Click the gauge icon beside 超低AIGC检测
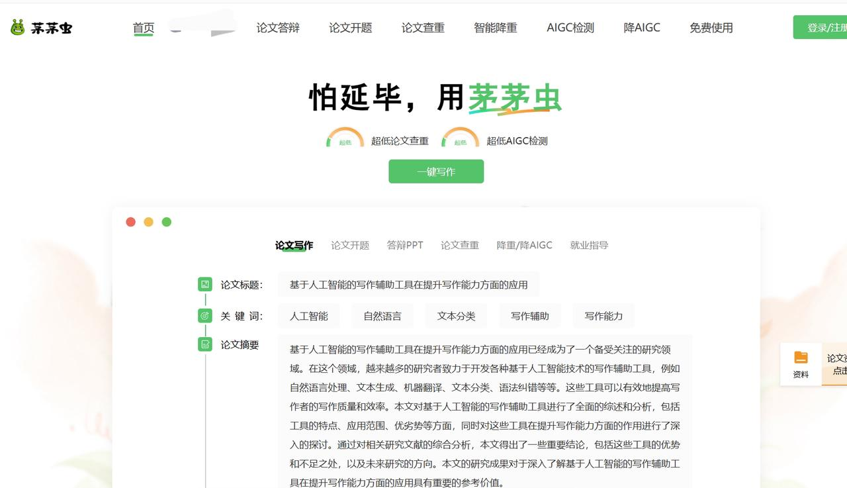Image resolution: width=847 pixels, height=488 pixels. pos(460,138)
